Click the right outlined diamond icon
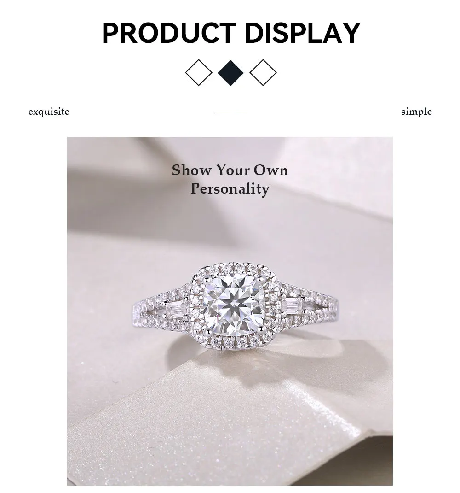Screen dimensions: 460x493 click(263, 73)
